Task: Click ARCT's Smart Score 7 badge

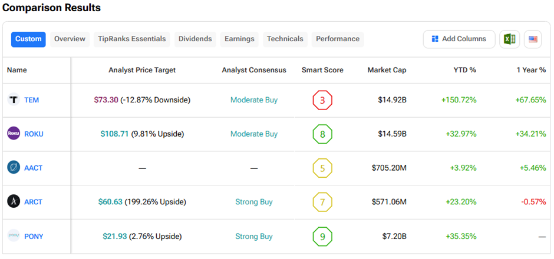Action: click(x=322, y=202)
